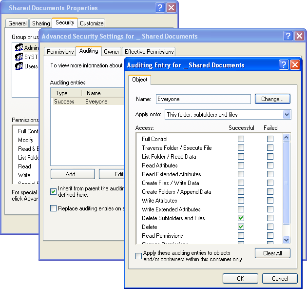The image size is (307, 289).
Task: Click the access list scroll up arrow
Action: pos(286,138)
